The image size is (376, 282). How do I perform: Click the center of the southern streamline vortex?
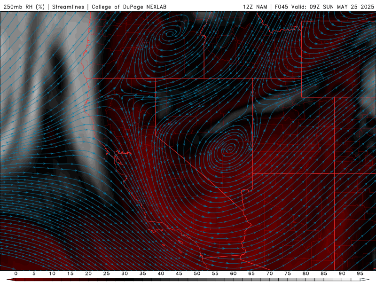pos(229,149)
